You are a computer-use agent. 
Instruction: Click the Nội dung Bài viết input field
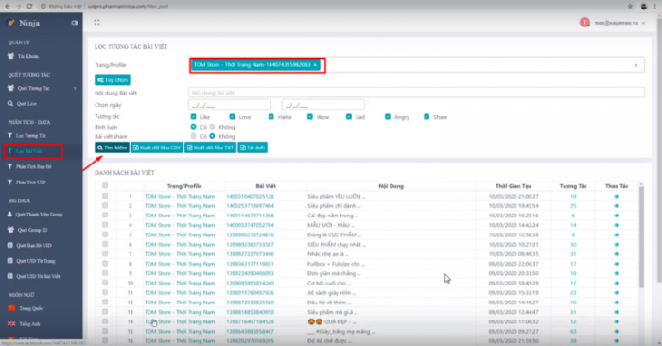point(416,93)
